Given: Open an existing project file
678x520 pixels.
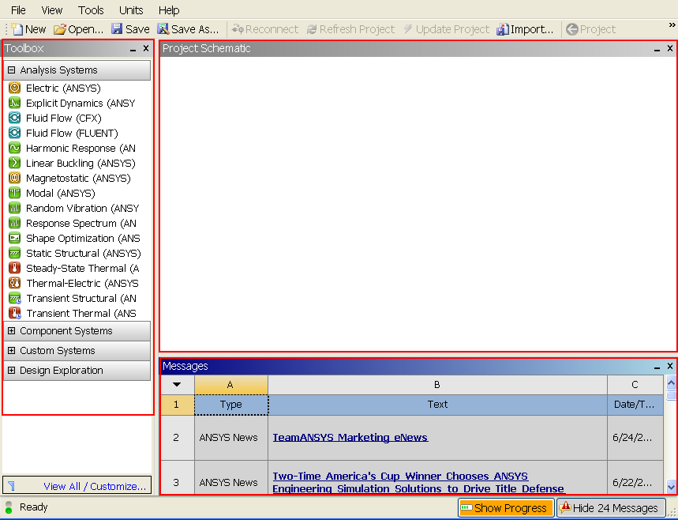Looking at the screenshot, I should 79,29.
